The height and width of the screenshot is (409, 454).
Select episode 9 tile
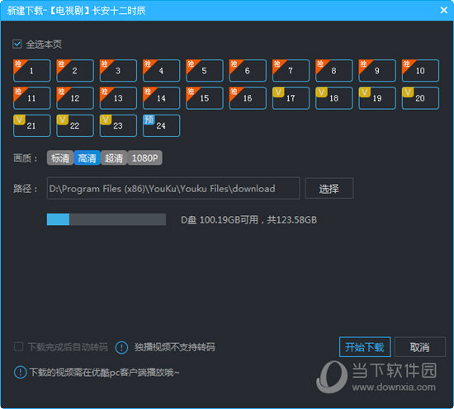point(377,71)
